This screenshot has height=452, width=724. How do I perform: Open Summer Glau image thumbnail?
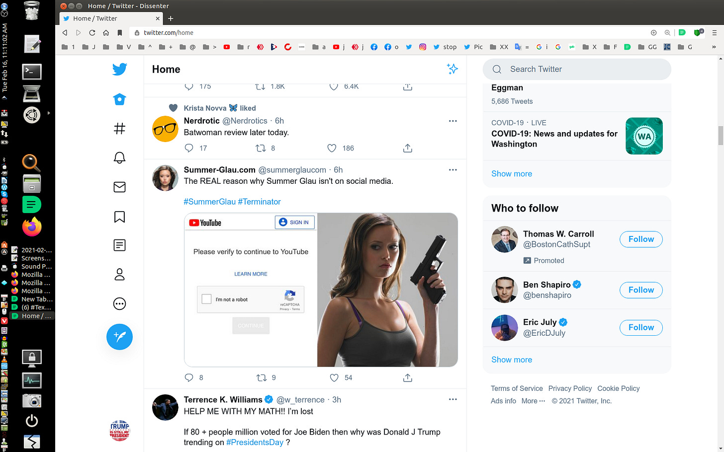pos(387,290)
